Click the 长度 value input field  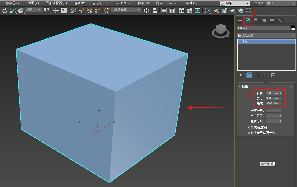point(272,93)
